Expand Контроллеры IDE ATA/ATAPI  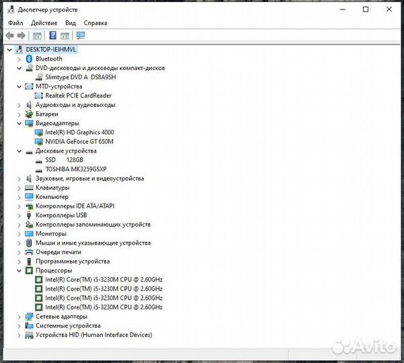point(19,206)
